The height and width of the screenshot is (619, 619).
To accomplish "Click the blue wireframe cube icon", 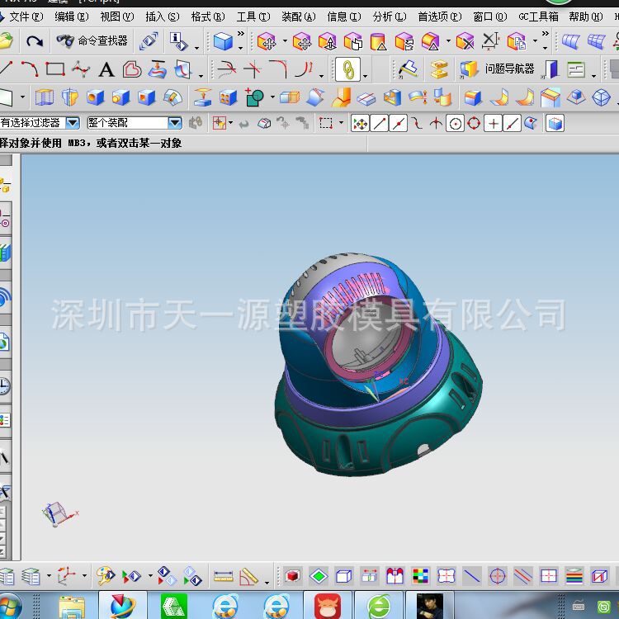I will click(344, 576).
